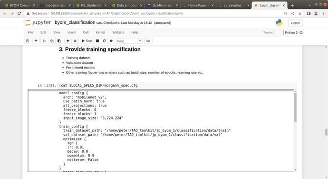This screenshot has width=328, height=179.
Task: Open the File menu
Action: (30, 32)
